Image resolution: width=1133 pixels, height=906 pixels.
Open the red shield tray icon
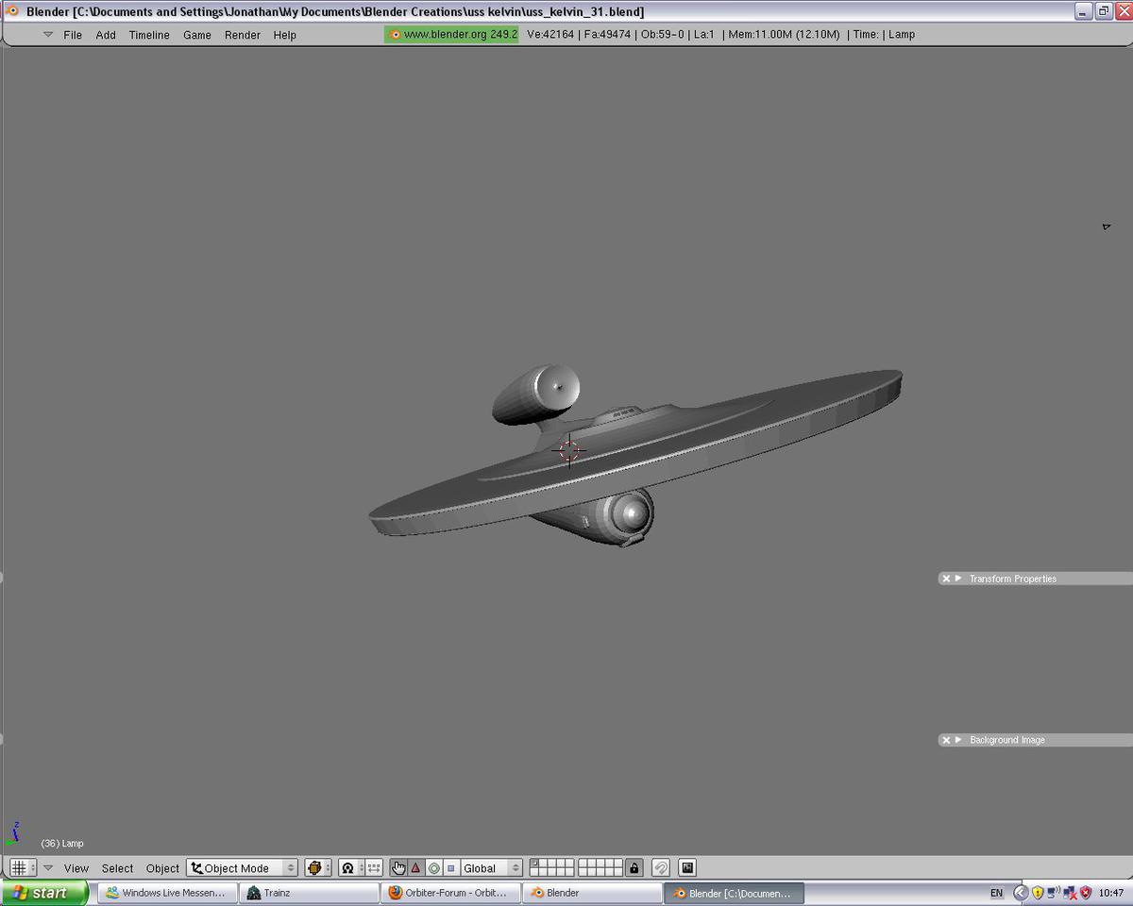coord(1086,893)
